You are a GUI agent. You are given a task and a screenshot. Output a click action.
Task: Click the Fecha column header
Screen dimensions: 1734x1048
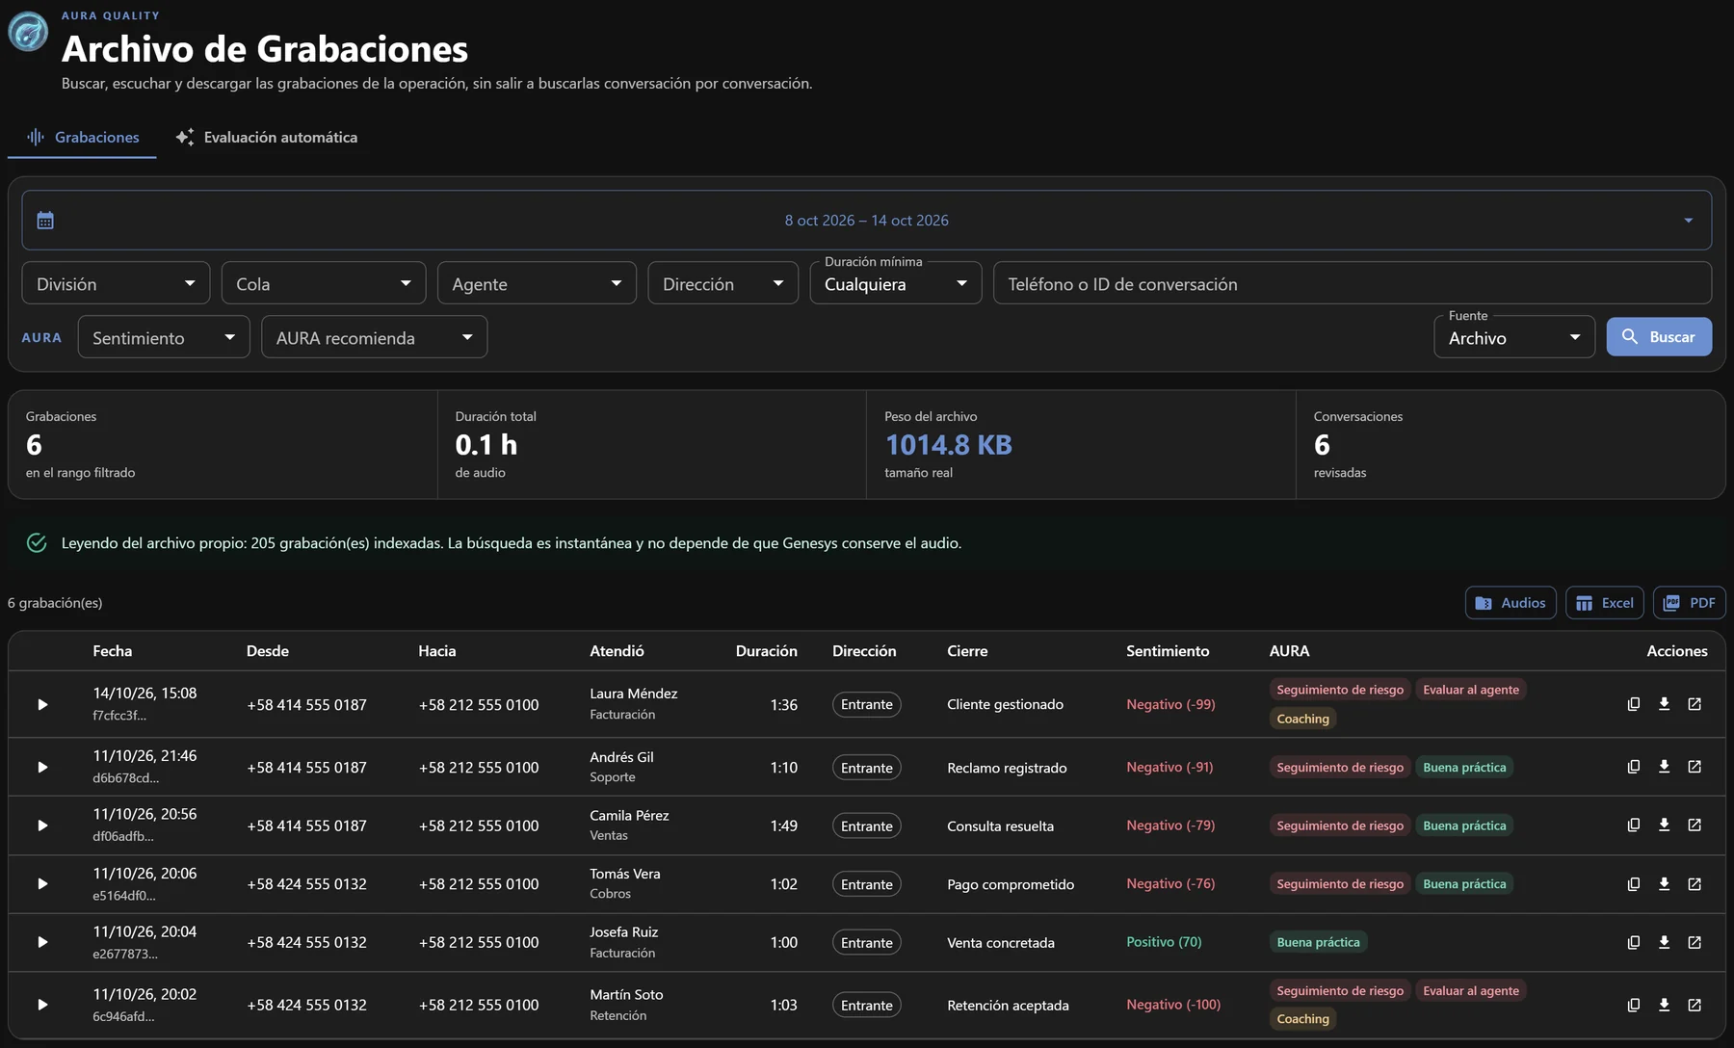[x=113, y=651]
